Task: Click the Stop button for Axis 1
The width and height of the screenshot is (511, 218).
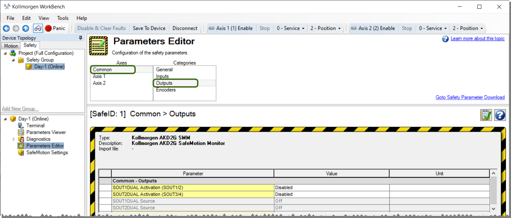Action: 264,28
